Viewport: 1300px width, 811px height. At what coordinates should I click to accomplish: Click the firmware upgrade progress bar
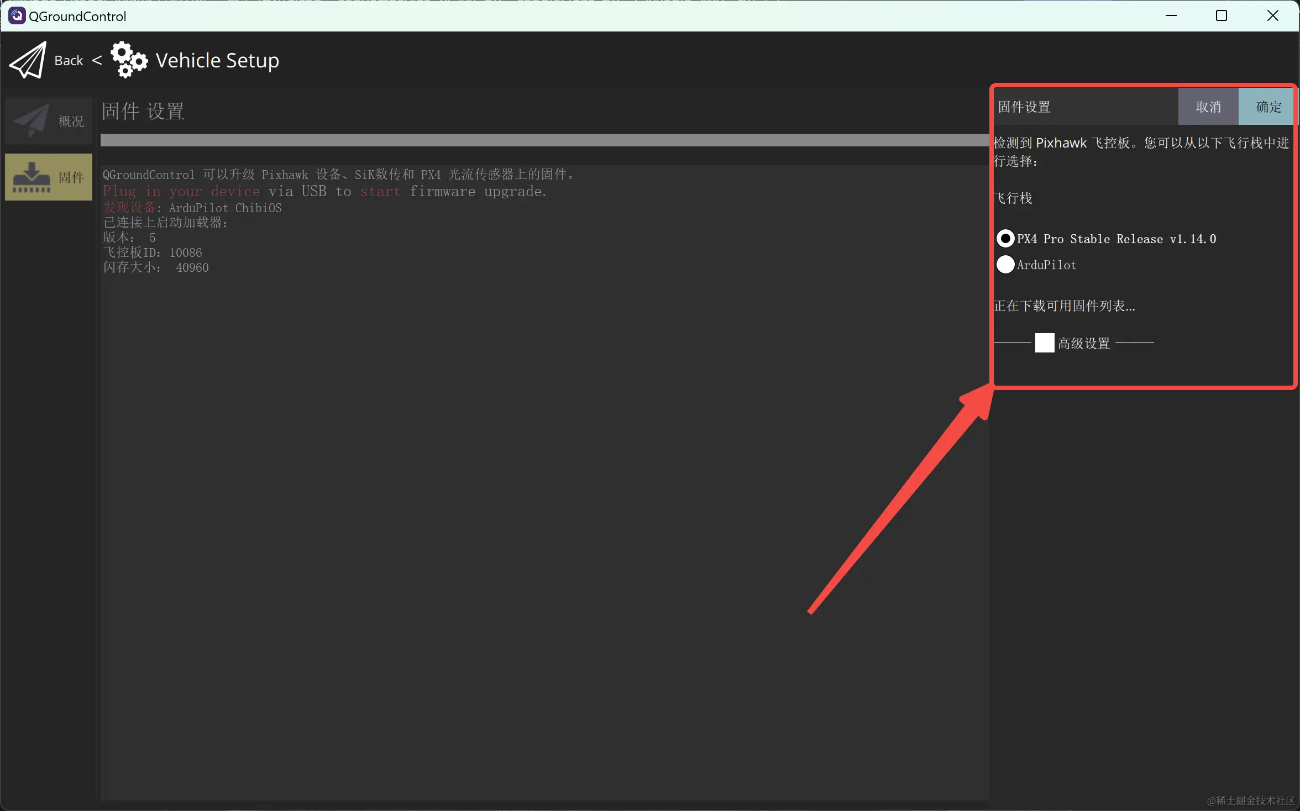tap(544, 140)
